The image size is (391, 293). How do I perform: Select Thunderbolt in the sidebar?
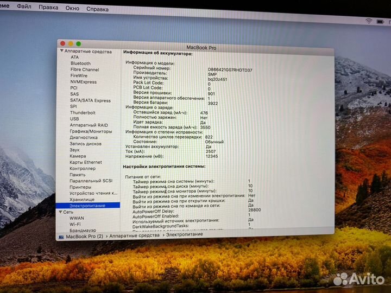coord(83,113)
